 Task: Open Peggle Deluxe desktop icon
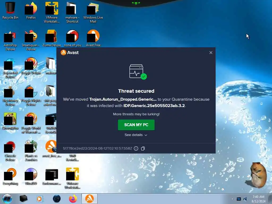tap(31, 66)
